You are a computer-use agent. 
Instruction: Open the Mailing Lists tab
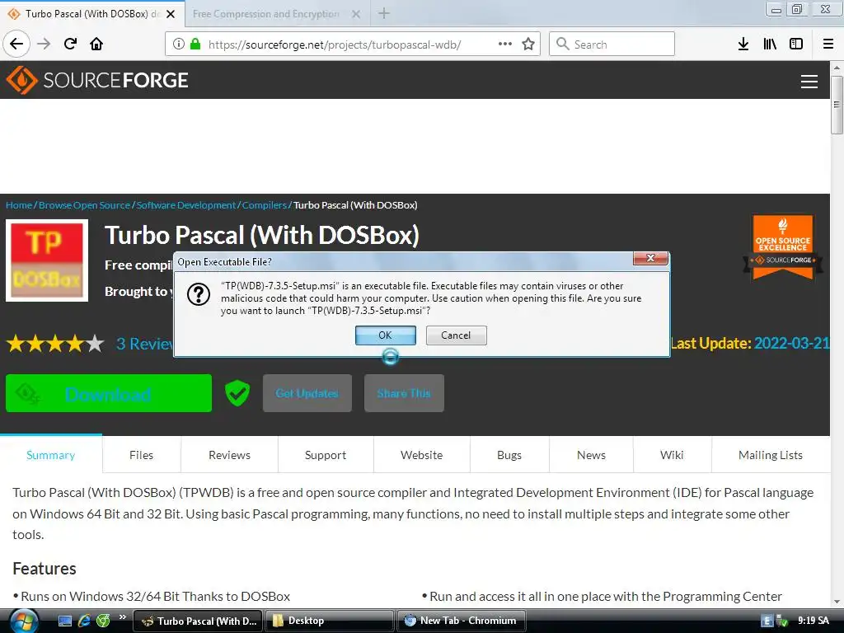coord(771,455)
